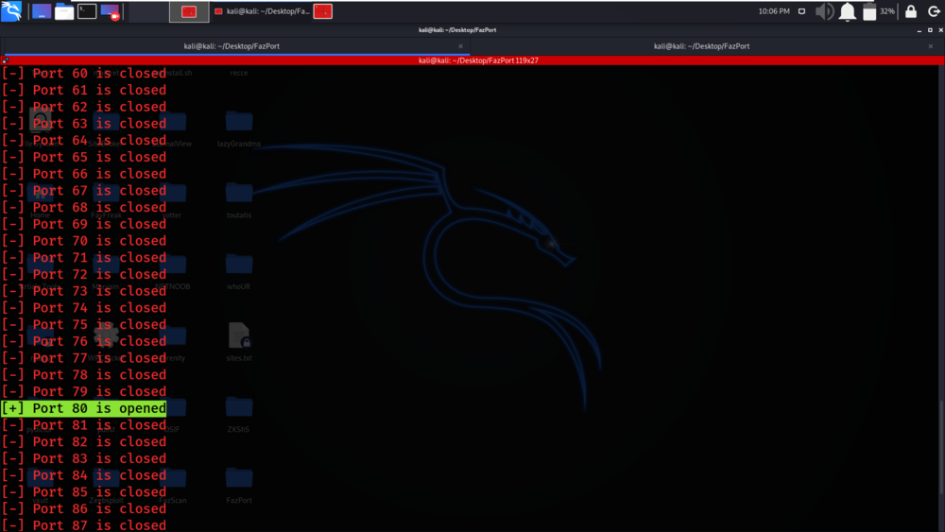Image resolution: width=945 pixels, height=532 pixels.
Task: Click the terminal vertical scrollbar thumb
Action: 941,446
